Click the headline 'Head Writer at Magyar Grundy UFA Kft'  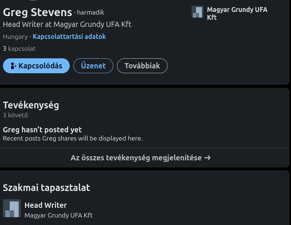pyautogui.click(x=67, y=24)
